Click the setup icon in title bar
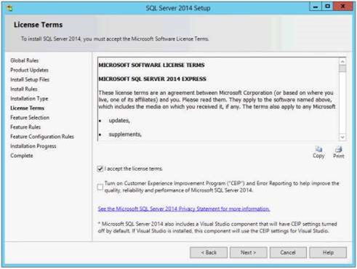 tap(9, 8)
